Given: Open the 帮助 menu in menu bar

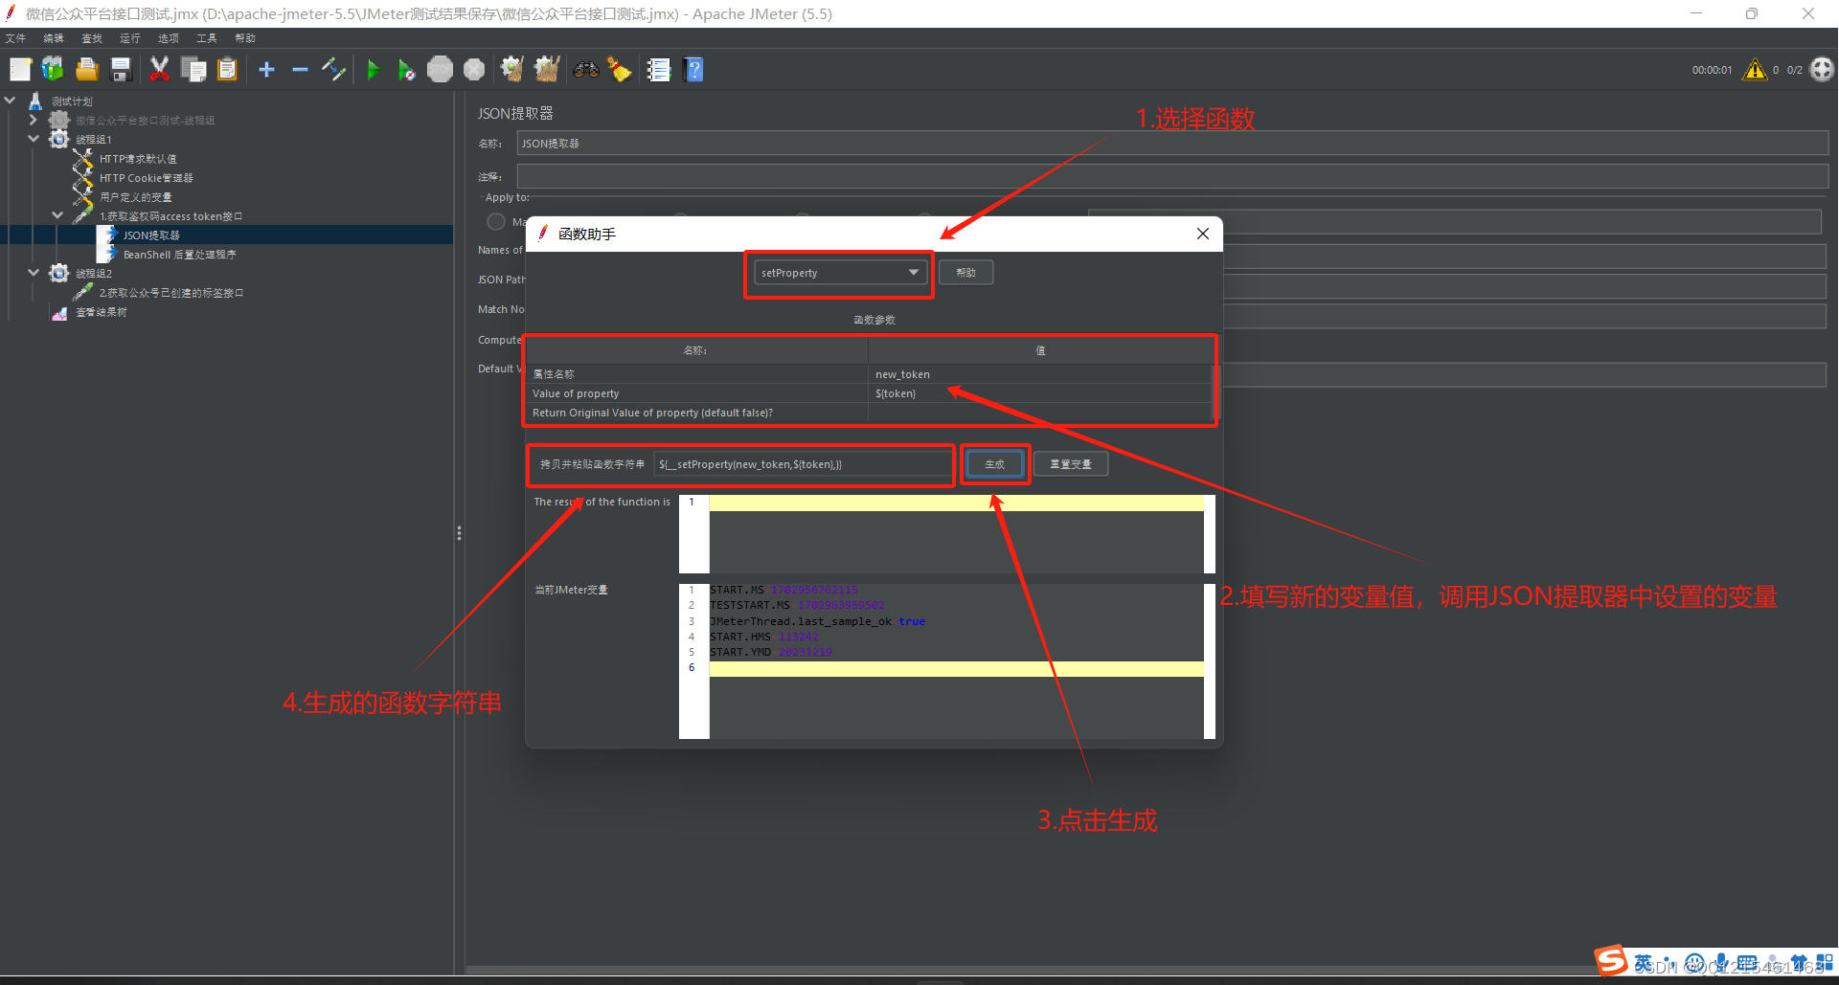Looking at the screenshot, I should pyautogui.click(x=245, y=38).
